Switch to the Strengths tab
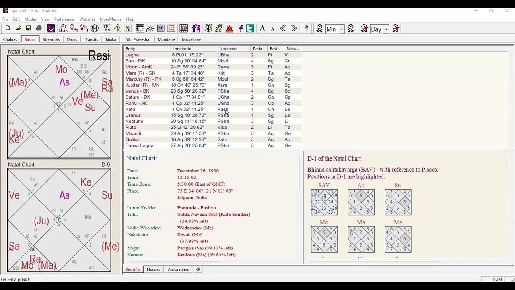The height and width of the screenshot is (290, 515). point(51,39)
